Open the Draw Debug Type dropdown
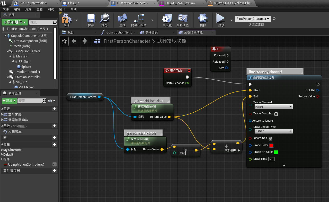The height and width of the screenshot is (202, 329). tap(273, 131)
